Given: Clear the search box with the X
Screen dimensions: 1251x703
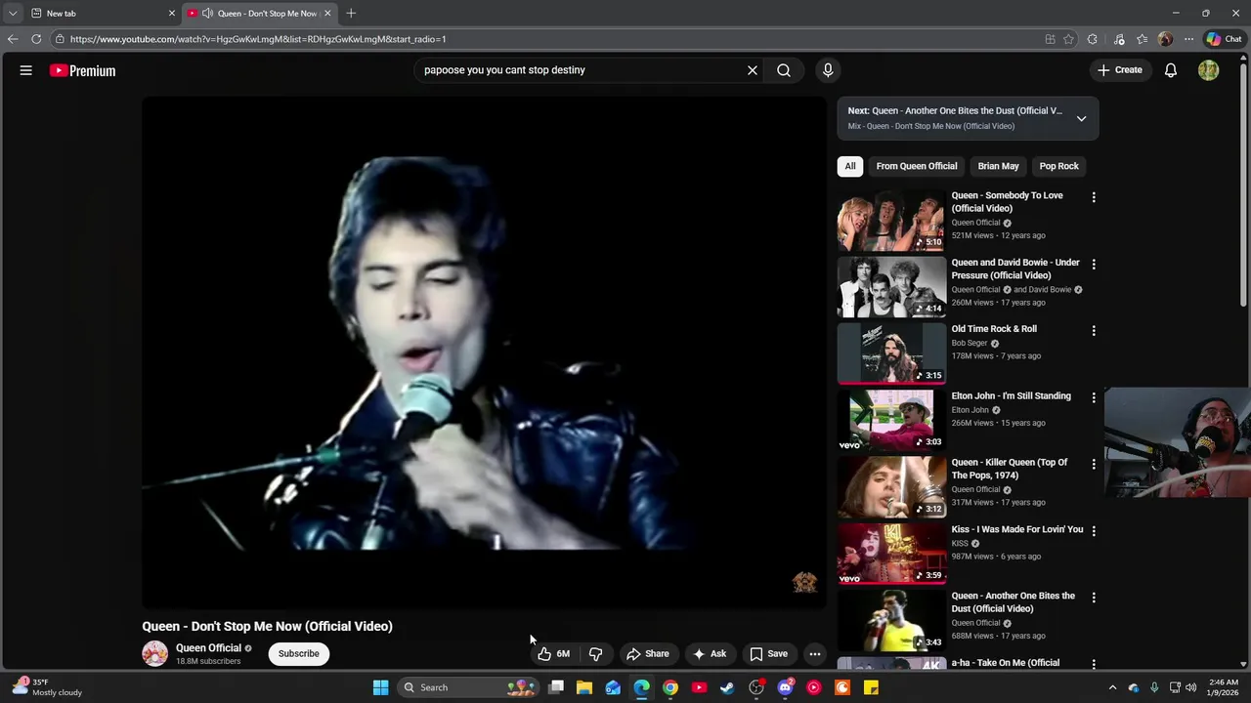Looking at the screenshot, I should point(753,70).
